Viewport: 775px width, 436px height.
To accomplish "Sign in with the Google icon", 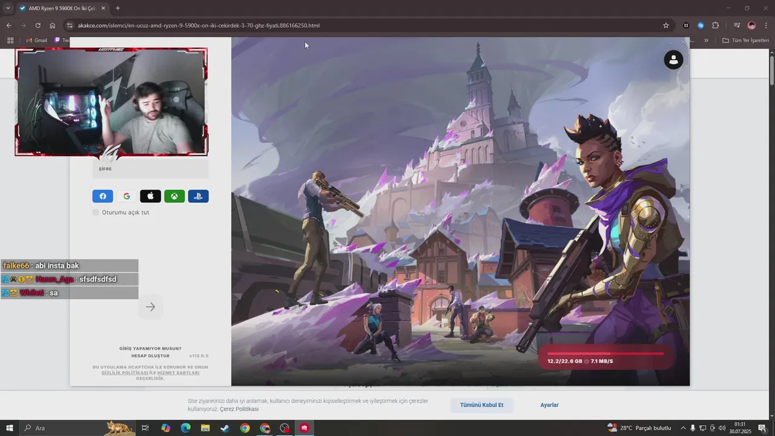I will (x=127, y=196).
